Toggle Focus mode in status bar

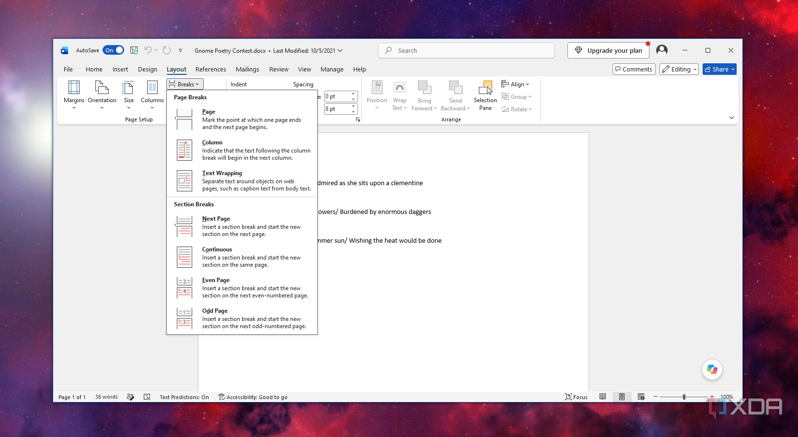click(576, 397)
